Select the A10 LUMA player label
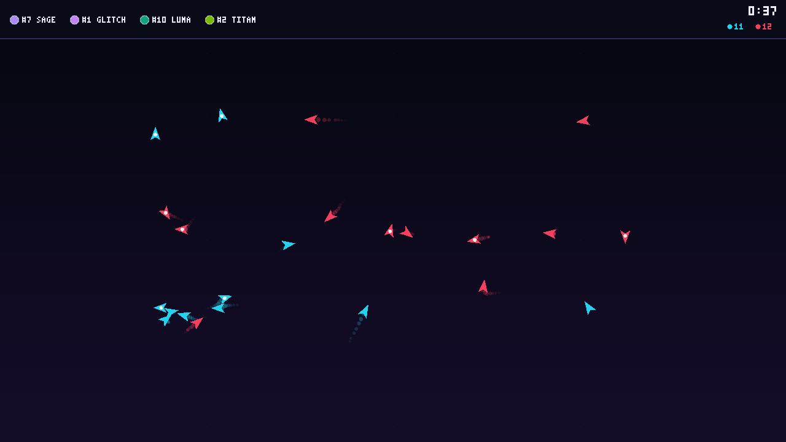The height and width of the screenshot is (442, 786). tap(171, 20)
